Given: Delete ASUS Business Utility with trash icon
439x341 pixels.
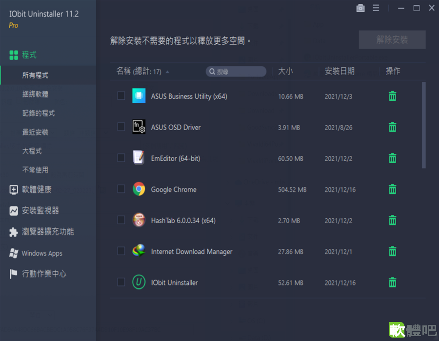Looking at the screenshot, I should (392, 96).
